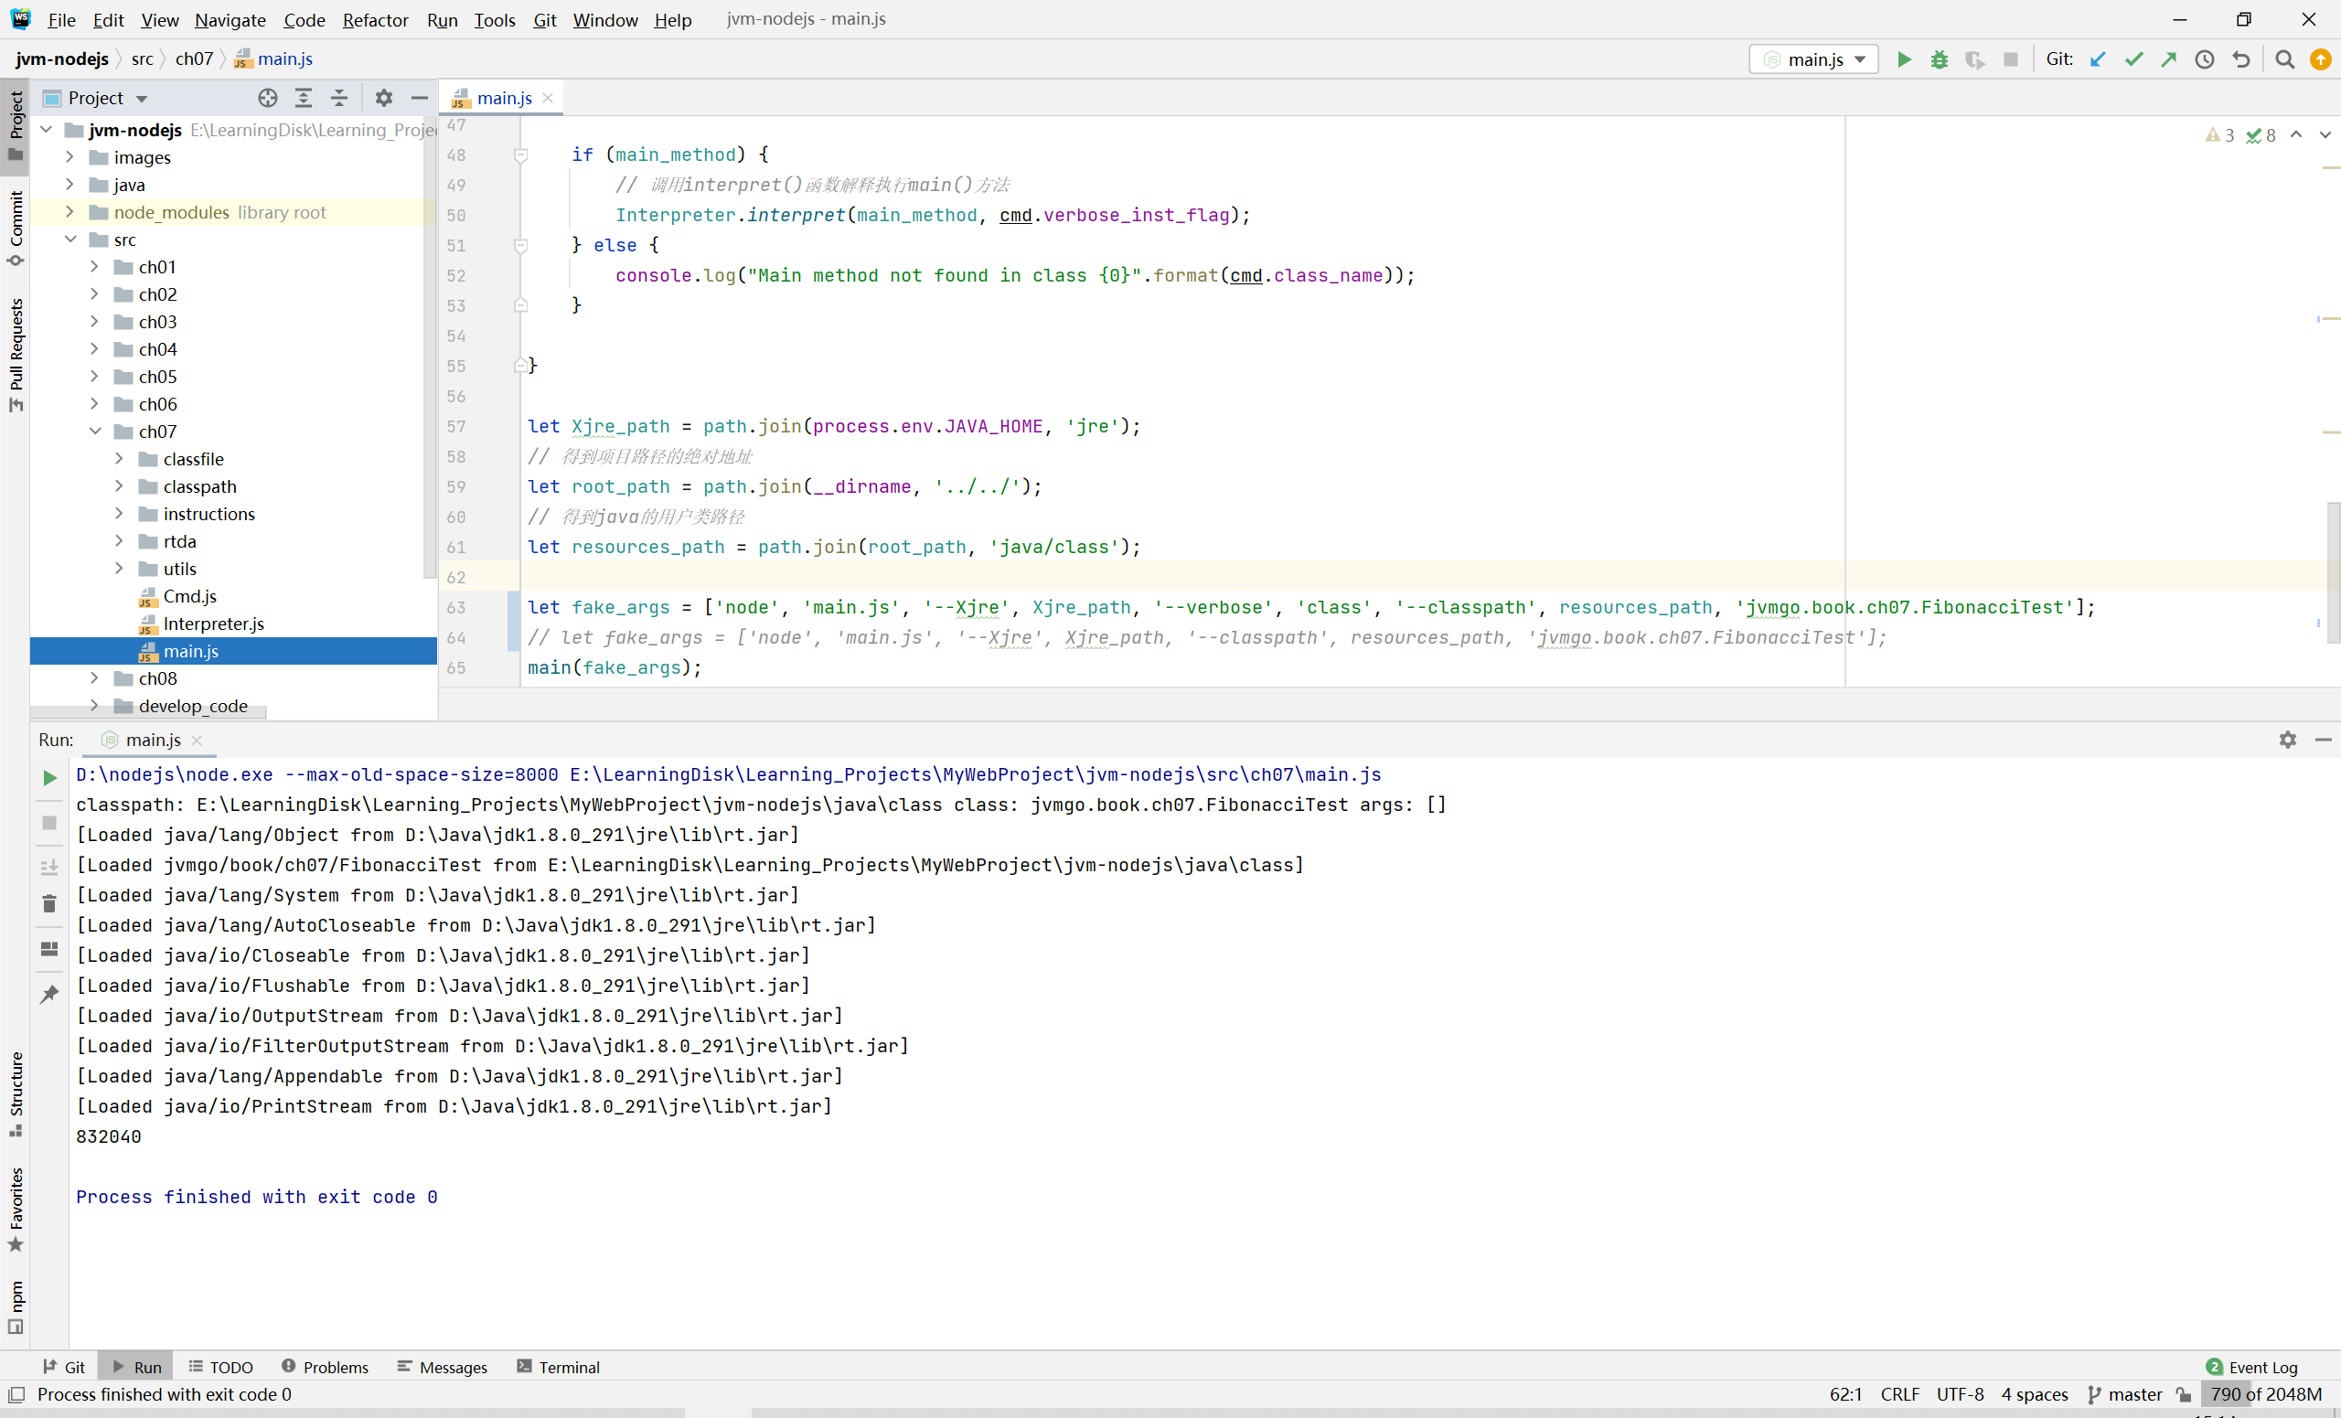Toggle the Project tool window side tab
2341x1418 pixels.
tap(16, 126)
